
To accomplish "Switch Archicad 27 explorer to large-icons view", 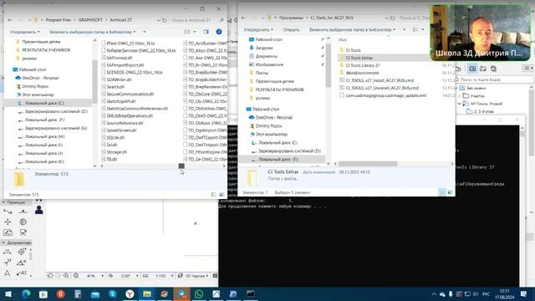I will 222,195.
